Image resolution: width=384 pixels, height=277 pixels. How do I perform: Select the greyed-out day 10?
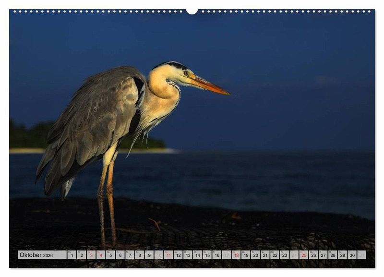pyautogui.click(x=158, y=255)
